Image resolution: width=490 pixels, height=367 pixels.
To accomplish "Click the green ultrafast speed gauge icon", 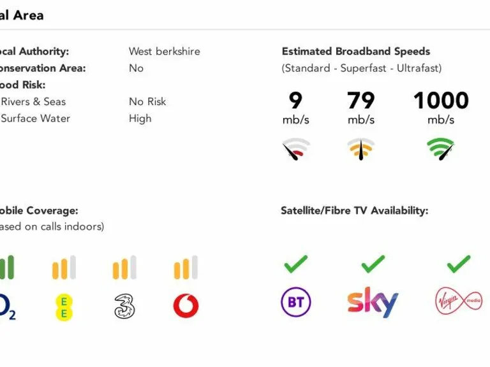I will (442, 149).
